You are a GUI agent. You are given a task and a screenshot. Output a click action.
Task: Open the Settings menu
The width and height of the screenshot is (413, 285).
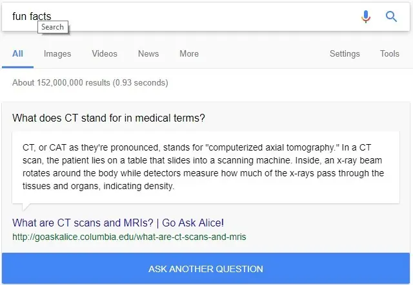click(345, 53)
